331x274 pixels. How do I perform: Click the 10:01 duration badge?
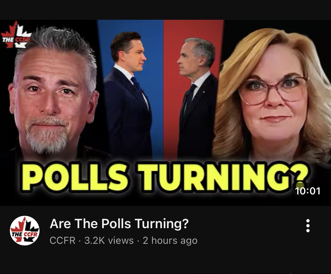(x=308, y=191)
